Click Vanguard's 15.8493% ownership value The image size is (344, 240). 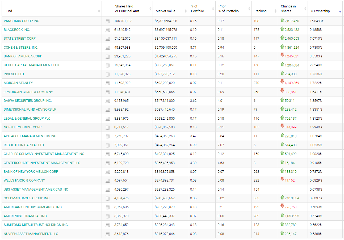(317, 21)
